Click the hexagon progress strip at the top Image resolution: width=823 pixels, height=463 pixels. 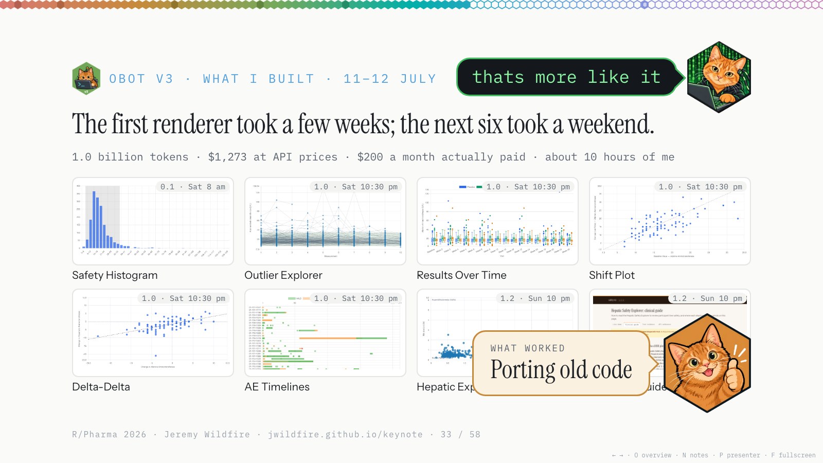point(411,5)
